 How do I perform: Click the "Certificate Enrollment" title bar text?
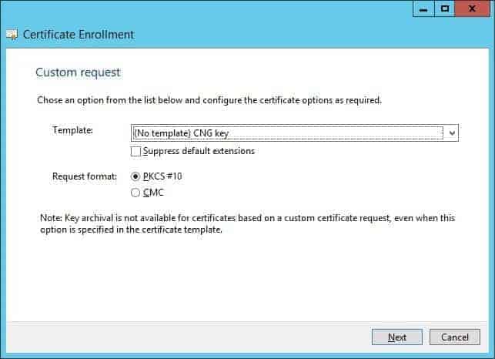79,35
